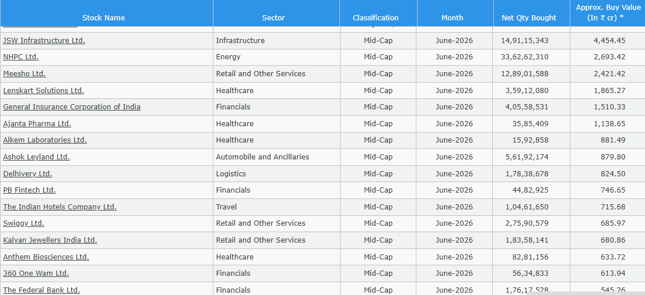The height and width of the screenshot is (295, 645).
Task: Click net quantity value 33,62,62,310
Action: pyautogui.click(x=524, y=57)
